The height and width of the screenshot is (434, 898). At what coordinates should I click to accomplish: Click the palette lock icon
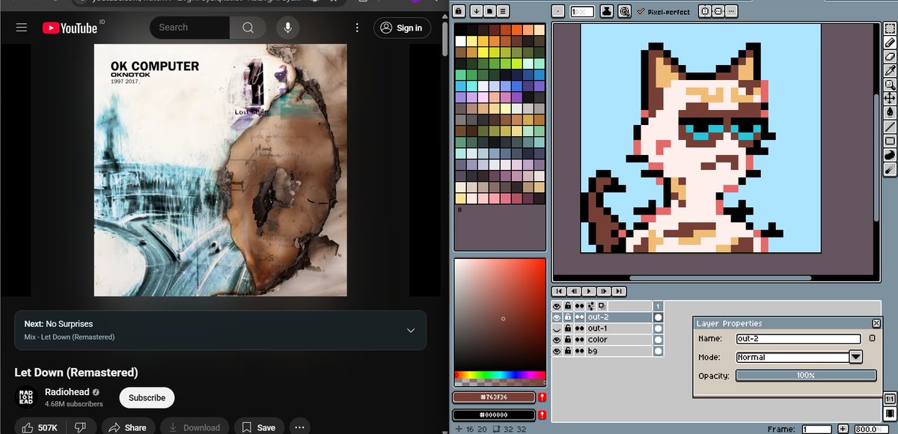point(459,11)
